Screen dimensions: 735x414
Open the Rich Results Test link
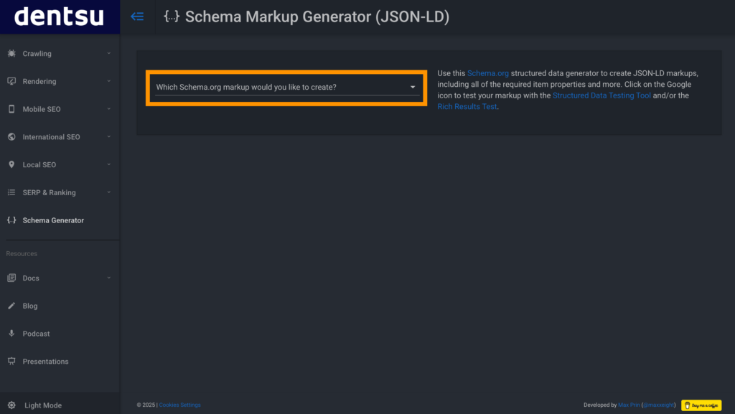[467, 107]
